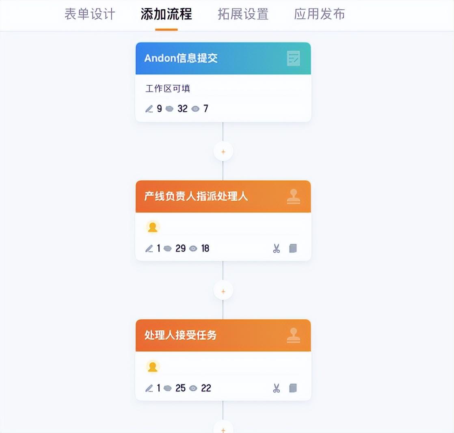
Task: Click the user avatar in 产线负责人指派处理人 node
Action: pyautogui.click(x=153, y=227)
